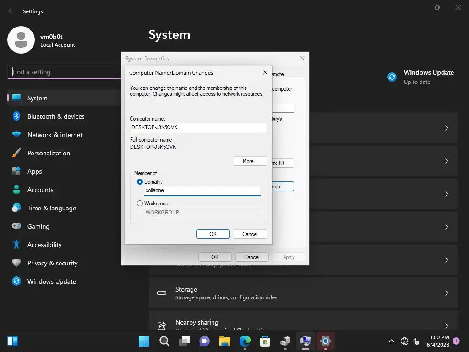Open Windows Update status at top right

(421, 77)
